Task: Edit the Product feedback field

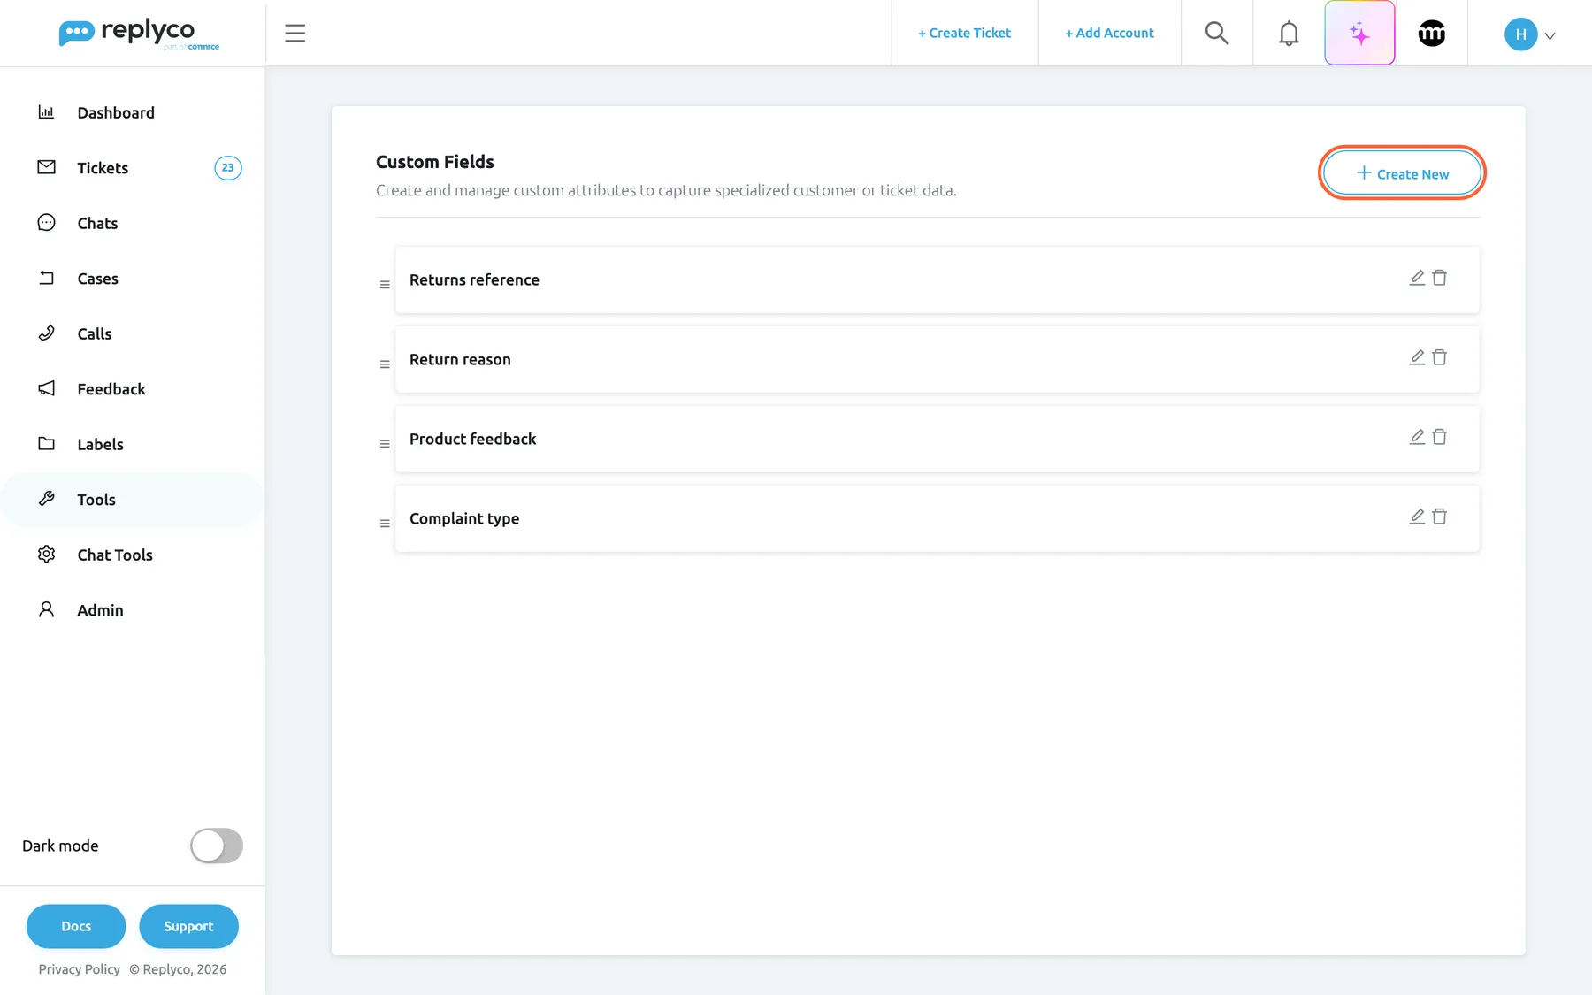Action: pyautogui.click(x=1417, y=437)
